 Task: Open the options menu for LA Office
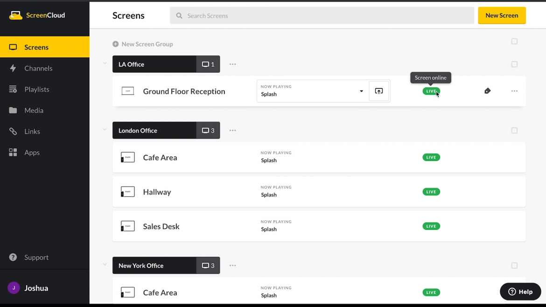click(x=232, y=64)
